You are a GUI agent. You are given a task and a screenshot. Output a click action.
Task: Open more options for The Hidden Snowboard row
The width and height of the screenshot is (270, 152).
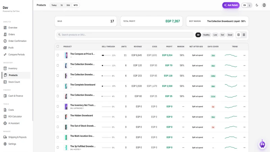pyautogui.click(x=244, y=117)
